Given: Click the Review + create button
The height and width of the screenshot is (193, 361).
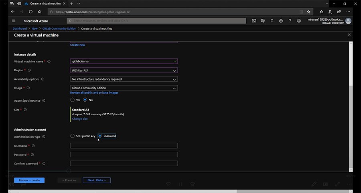Looking at the screenshot, I should (29, 180).
